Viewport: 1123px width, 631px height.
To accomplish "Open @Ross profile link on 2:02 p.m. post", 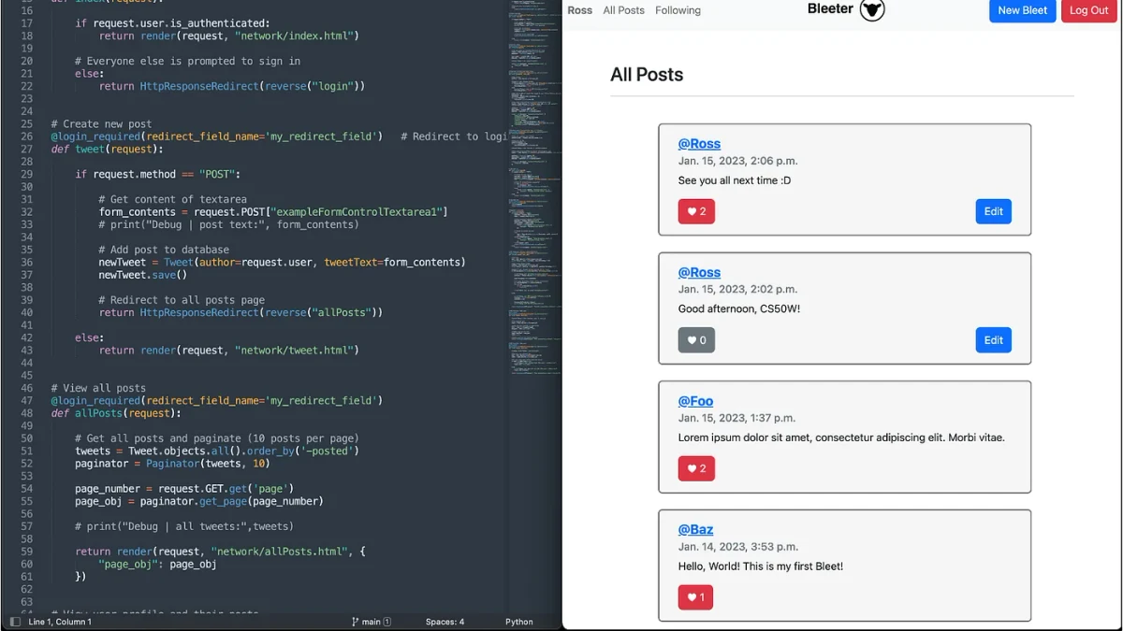I will click(699, 273).
